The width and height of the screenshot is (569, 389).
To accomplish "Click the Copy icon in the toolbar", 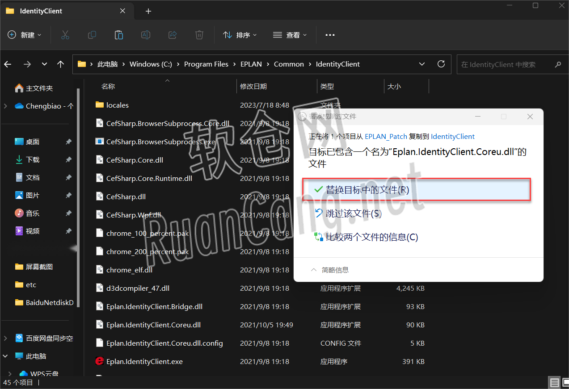I will coord(92,34).
